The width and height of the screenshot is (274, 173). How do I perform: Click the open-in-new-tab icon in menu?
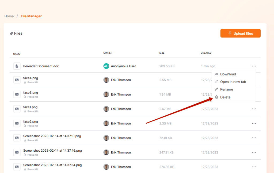click(216, 82)
